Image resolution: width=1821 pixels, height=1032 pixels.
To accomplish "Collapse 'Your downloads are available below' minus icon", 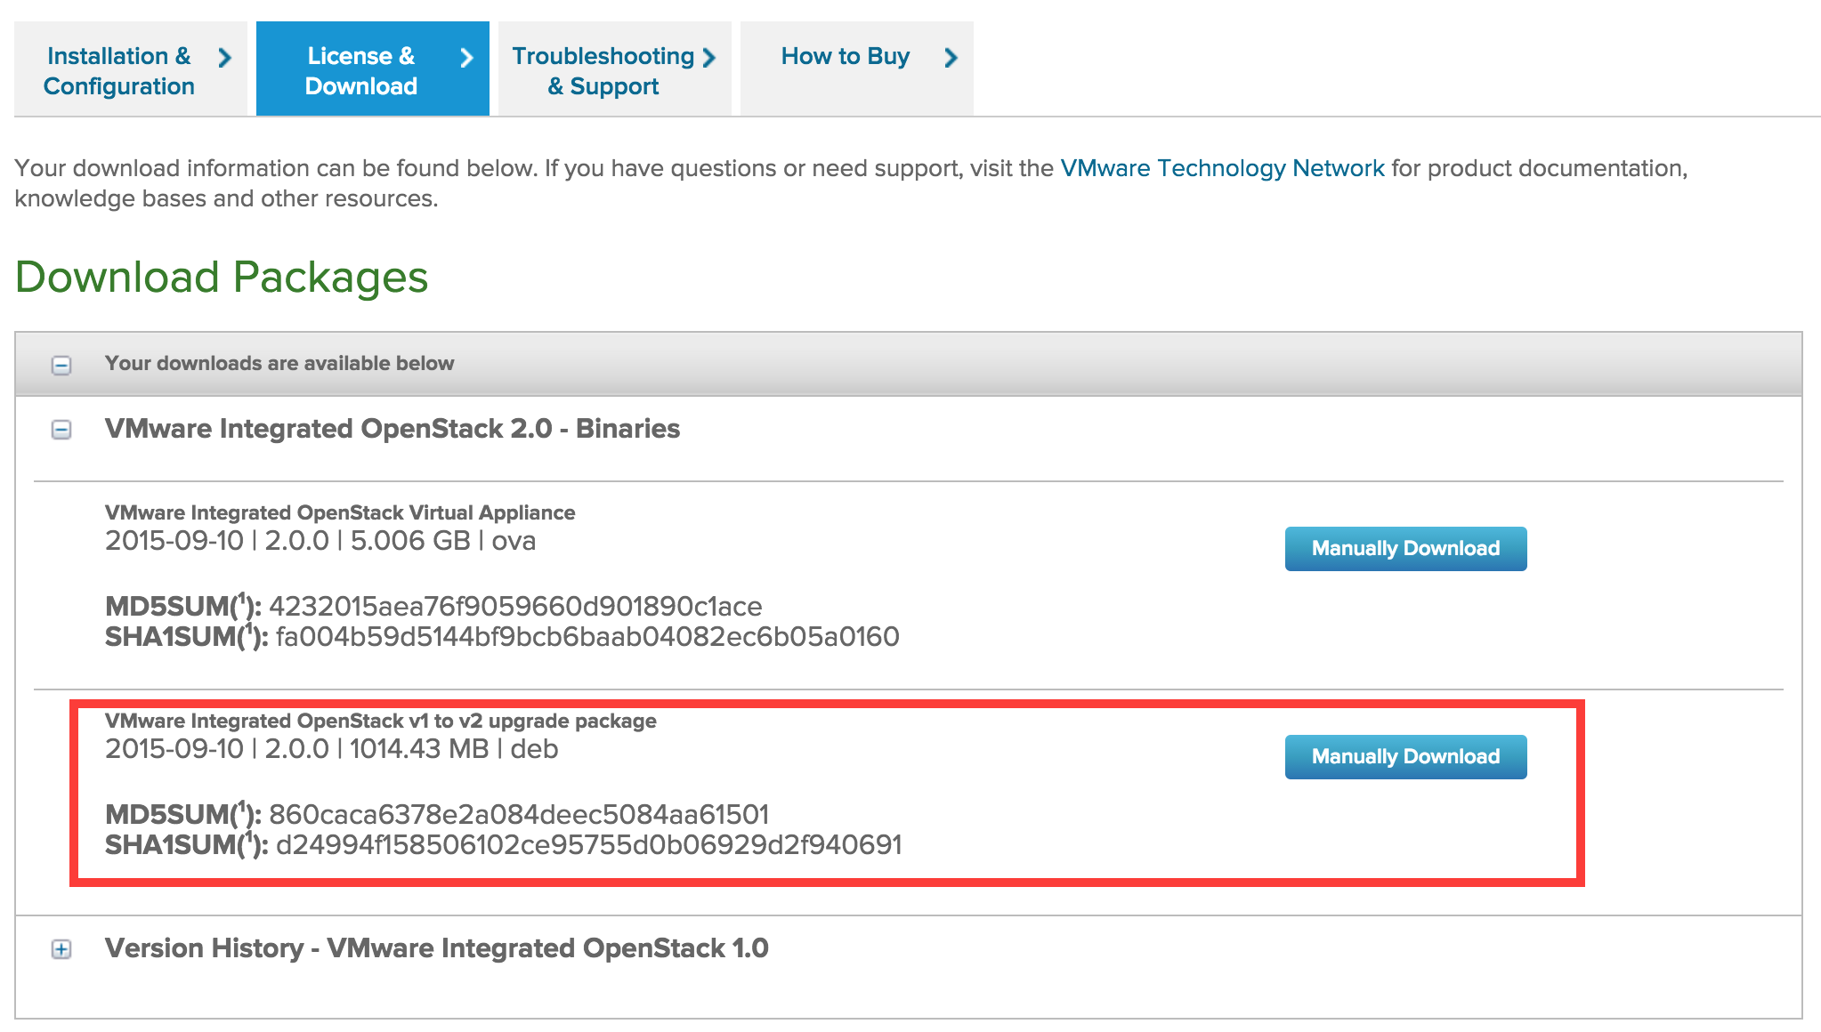I will pos(61,365).
